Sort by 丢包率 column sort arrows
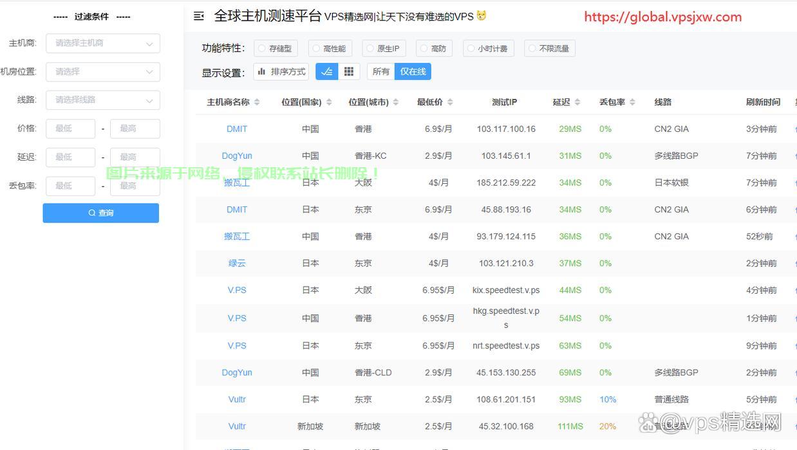This screenshot has width=797, height=450. tap(632, 102)
